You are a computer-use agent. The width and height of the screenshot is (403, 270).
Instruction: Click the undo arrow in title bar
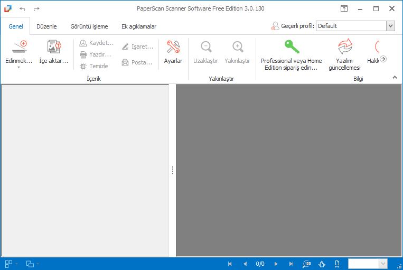tap(22, 9)
